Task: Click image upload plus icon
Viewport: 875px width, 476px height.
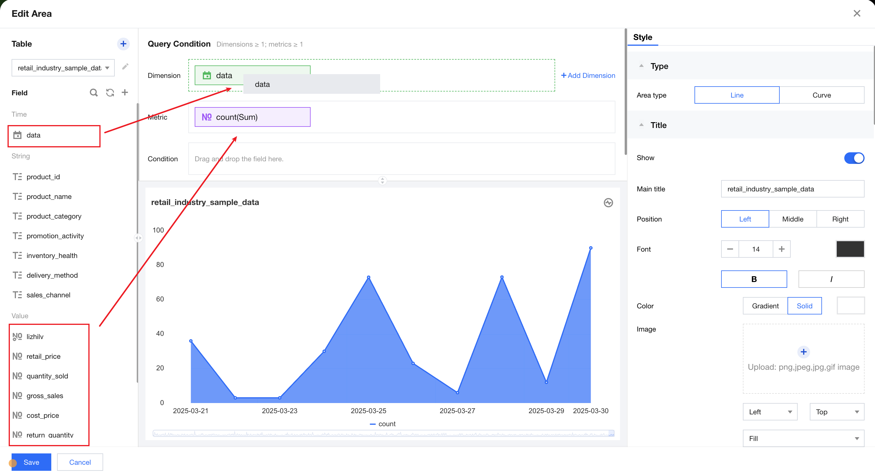Action: (x=803, y=352)
